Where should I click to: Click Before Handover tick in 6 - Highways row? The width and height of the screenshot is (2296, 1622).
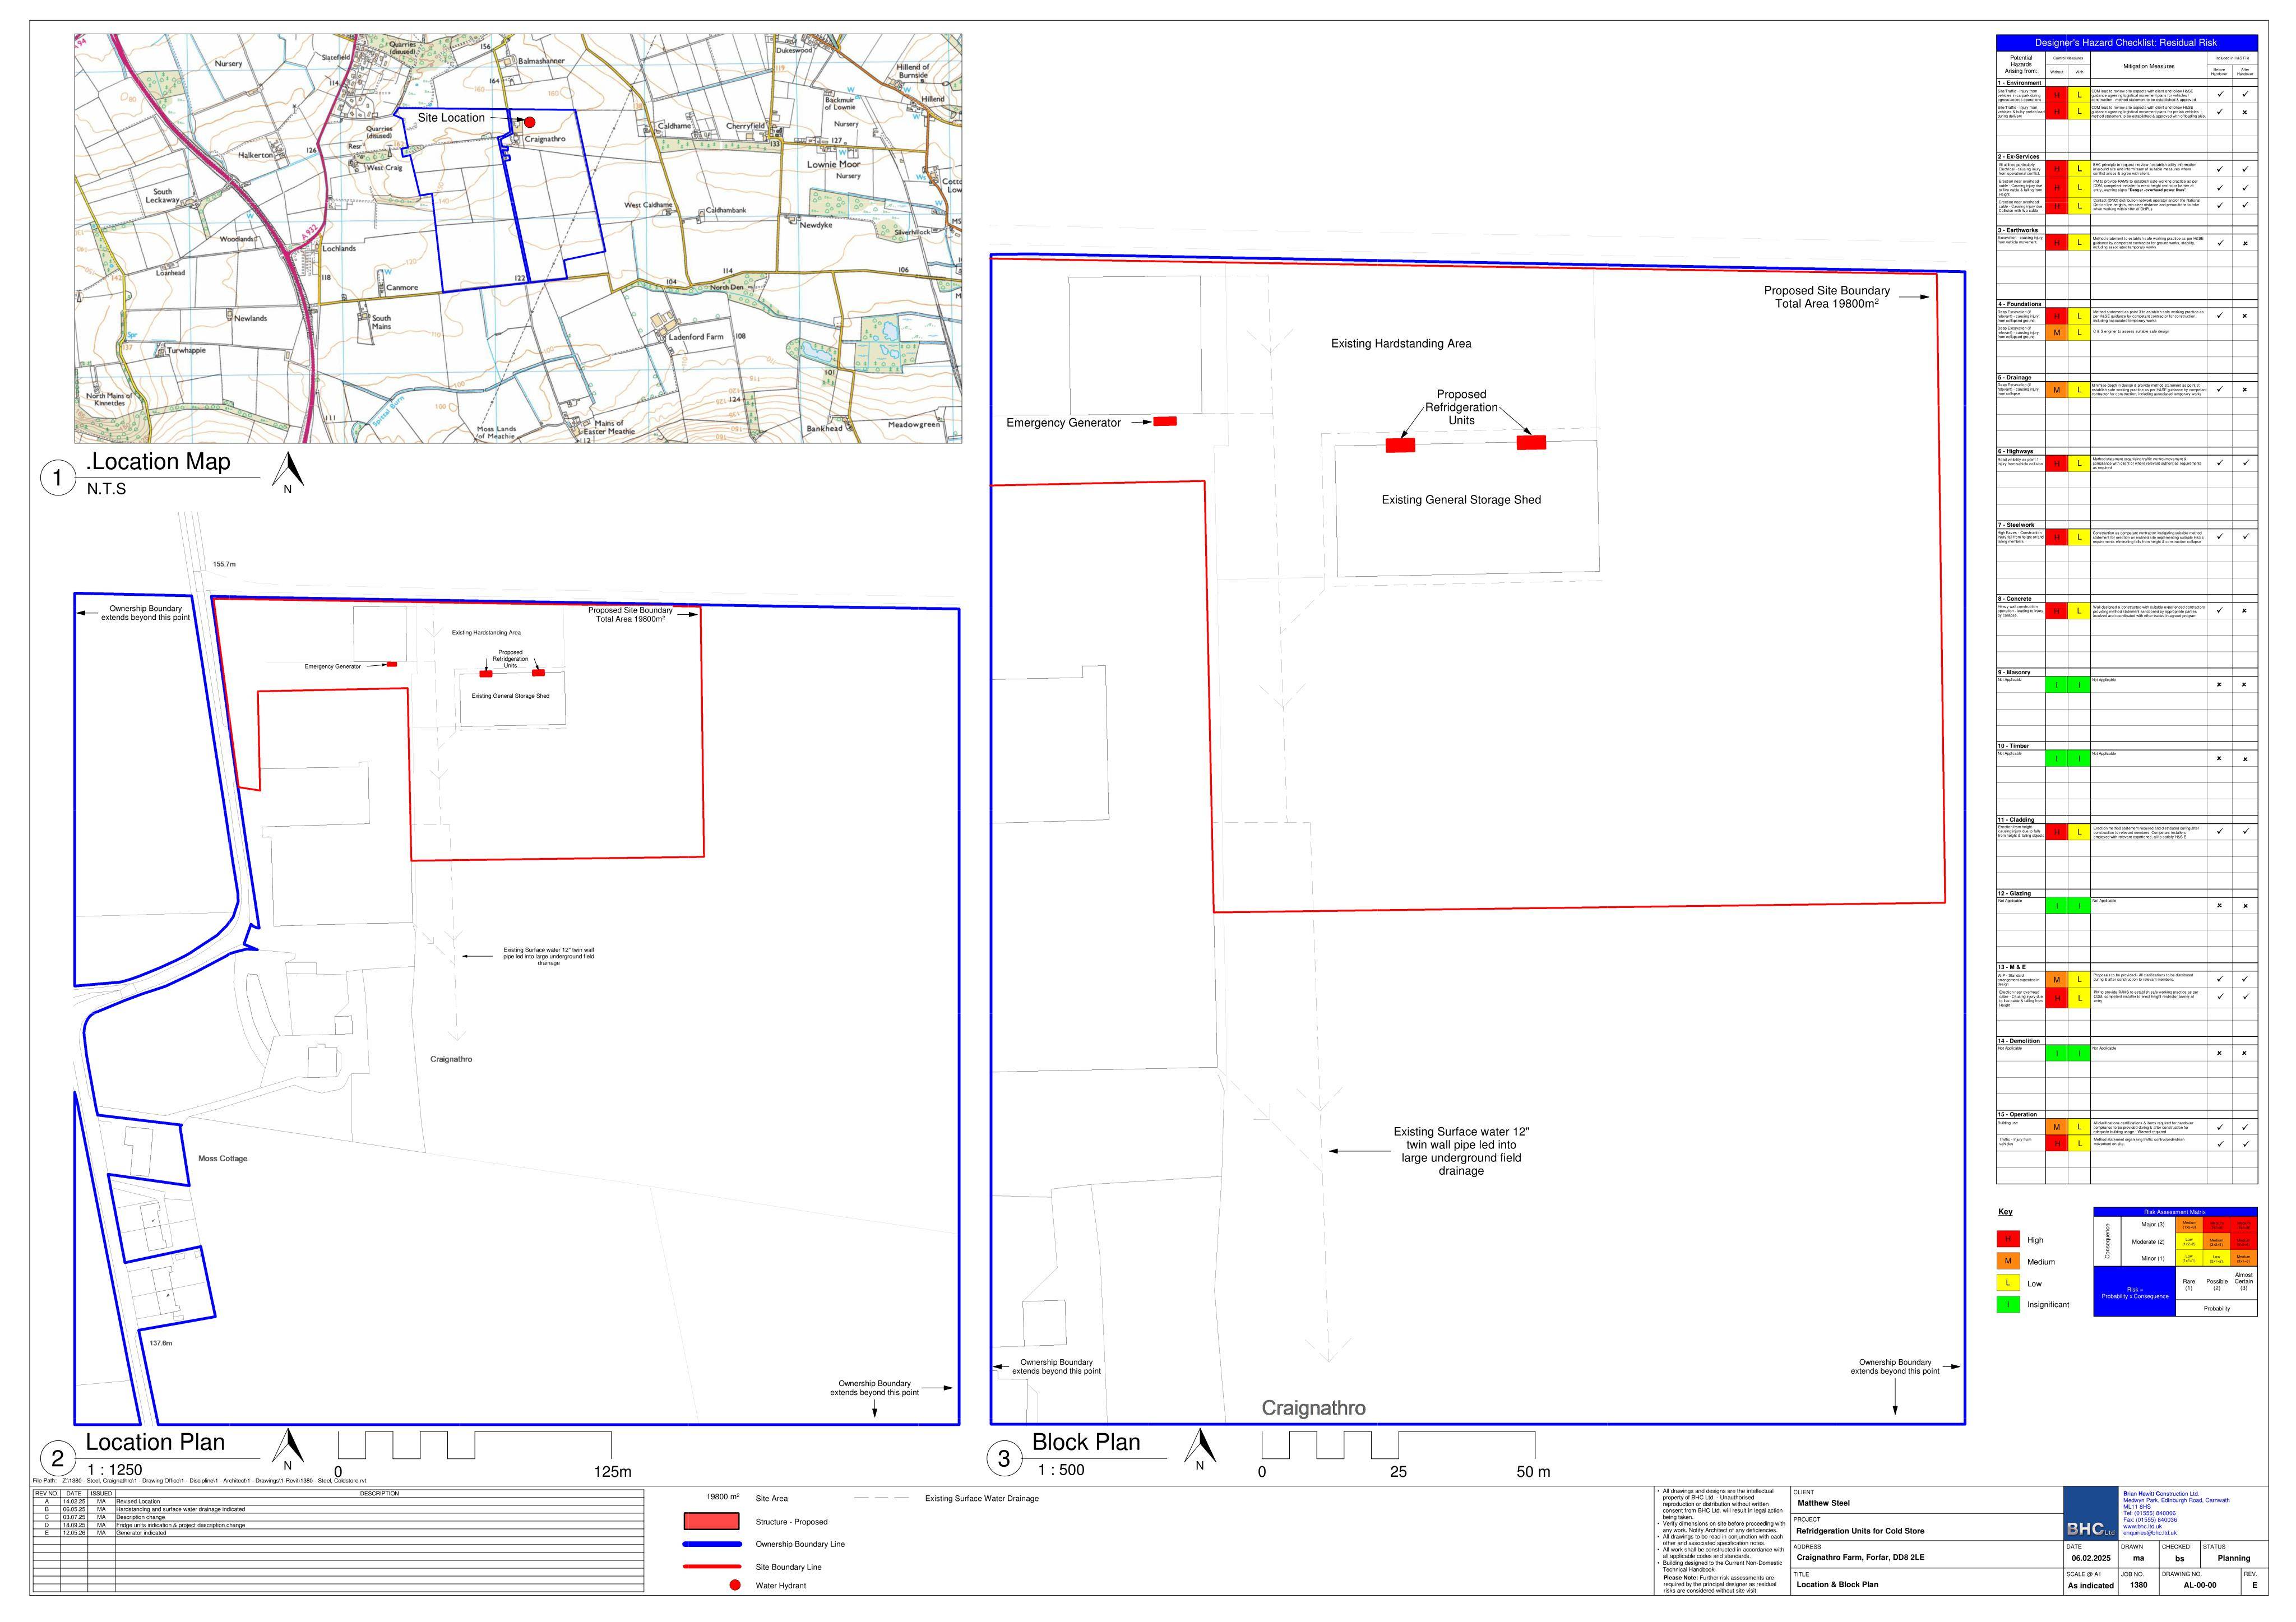[x=2220, y=462]
